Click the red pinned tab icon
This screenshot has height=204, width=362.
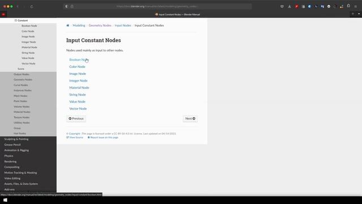[3, 14]
